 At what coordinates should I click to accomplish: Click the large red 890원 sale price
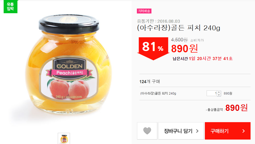(x=184, y=48)
